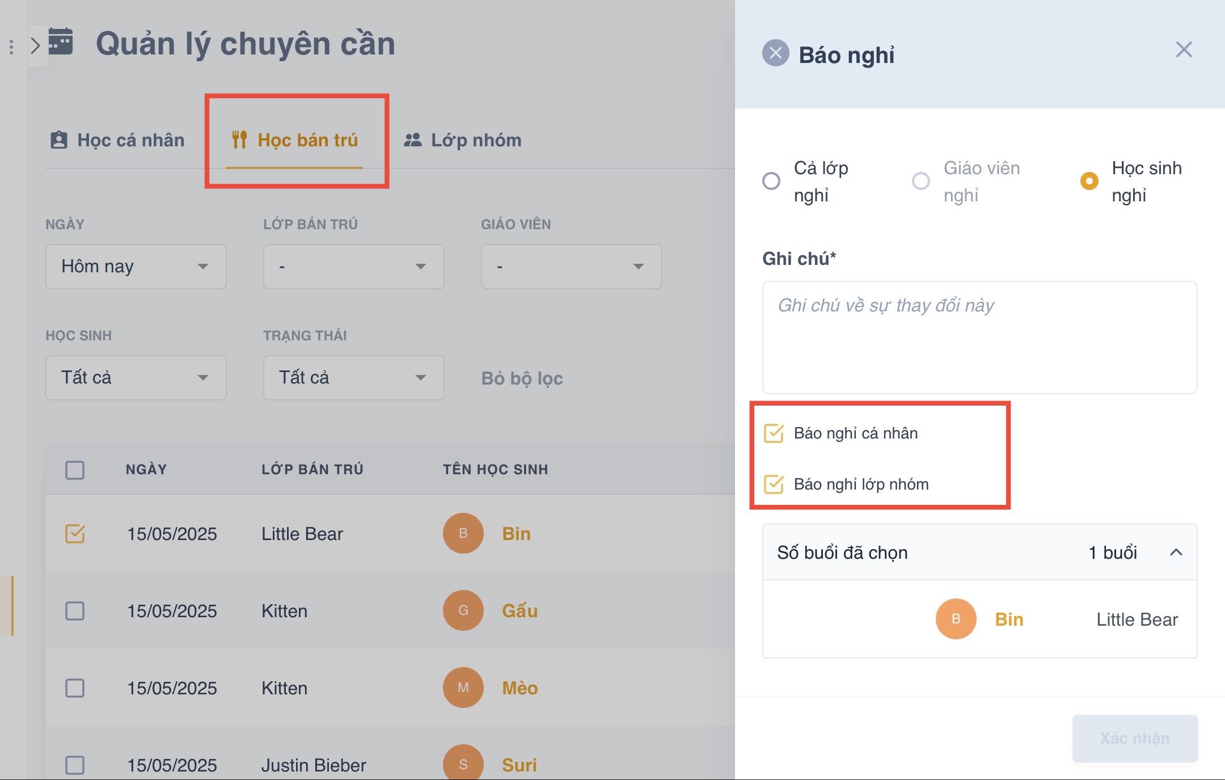1225x780 pixels.
Task: Click Gấu's G avatar circle
Action: pos(463,610)
